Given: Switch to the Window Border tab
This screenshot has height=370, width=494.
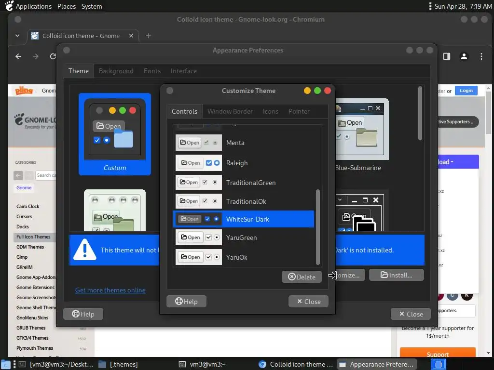Looking at the screenshot, I should 230,111.
